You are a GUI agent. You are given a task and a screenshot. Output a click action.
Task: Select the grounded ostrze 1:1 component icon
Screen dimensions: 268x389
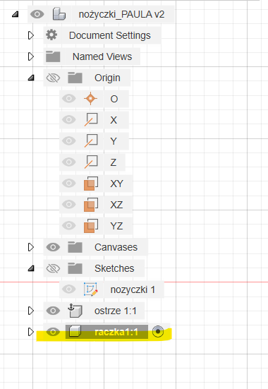tap(75, 311)
